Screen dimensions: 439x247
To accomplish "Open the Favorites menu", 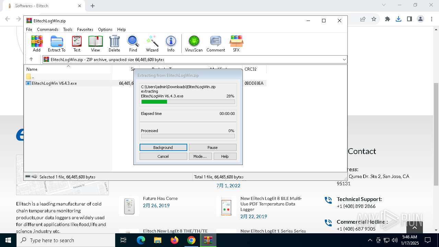I will pos(85,30).
